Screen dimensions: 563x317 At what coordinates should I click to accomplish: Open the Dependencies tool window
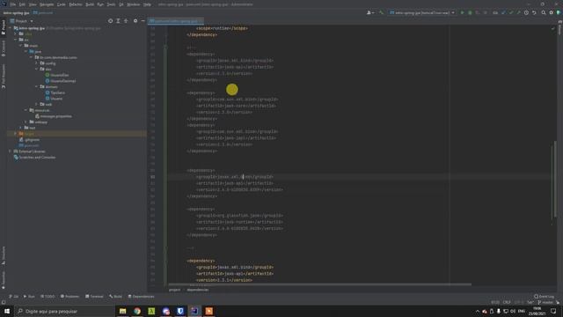(x=141, y=297)
